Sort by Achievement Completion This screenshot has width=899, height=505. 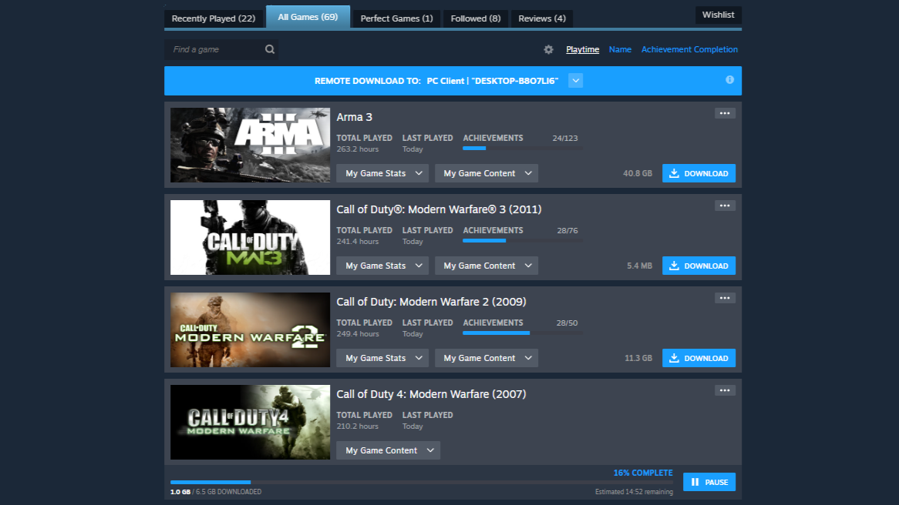(689, 49)
